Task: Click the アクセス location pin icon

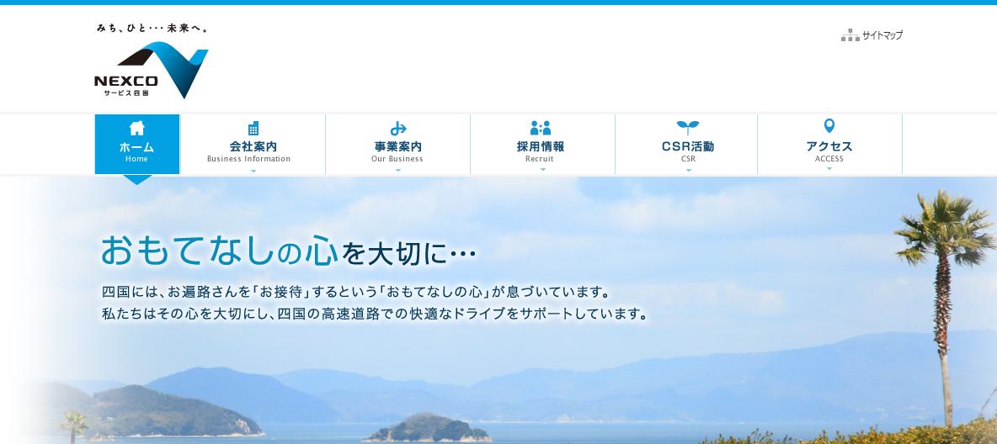Action: (829, 126)
